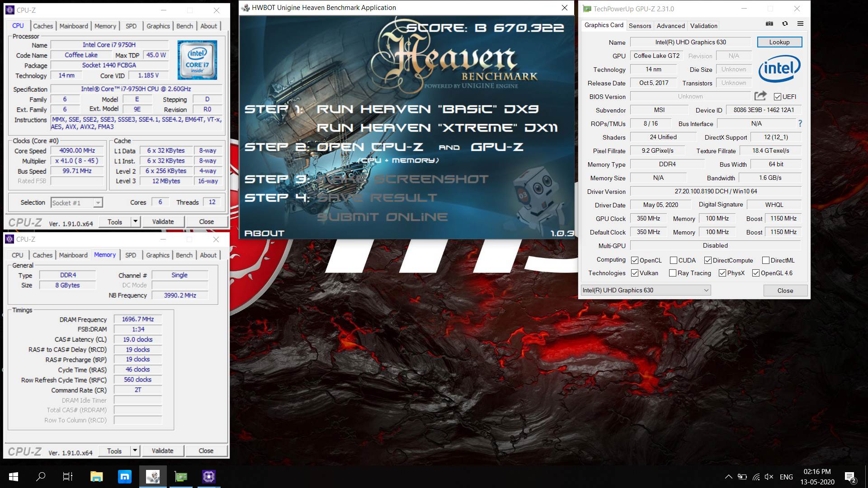
Task: Click the taskbar clock and date
Action: coord(817,477)
